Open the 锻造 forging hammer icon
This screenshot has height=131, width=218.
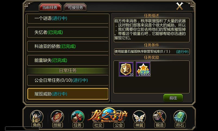(x=160, y=119)
